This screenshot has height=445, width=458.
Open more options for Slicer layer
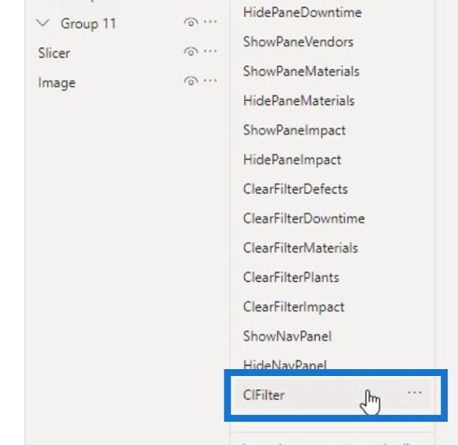[210, 51]
